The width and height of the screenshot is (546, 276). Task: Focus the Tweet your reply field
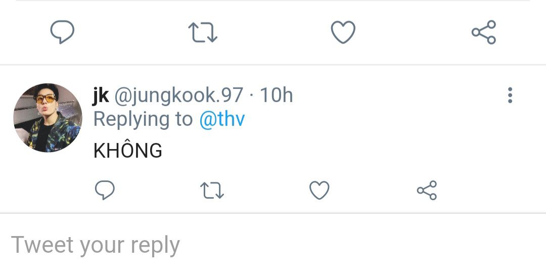[x=273, y=245]
